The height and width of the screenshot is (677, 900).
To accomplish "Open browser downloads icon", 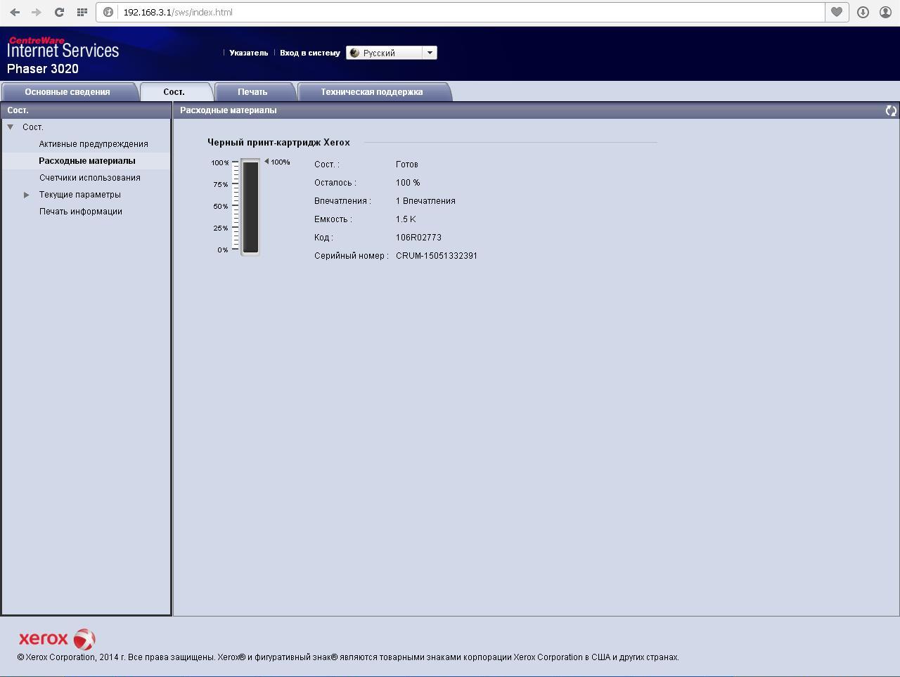I will [863, 12].
